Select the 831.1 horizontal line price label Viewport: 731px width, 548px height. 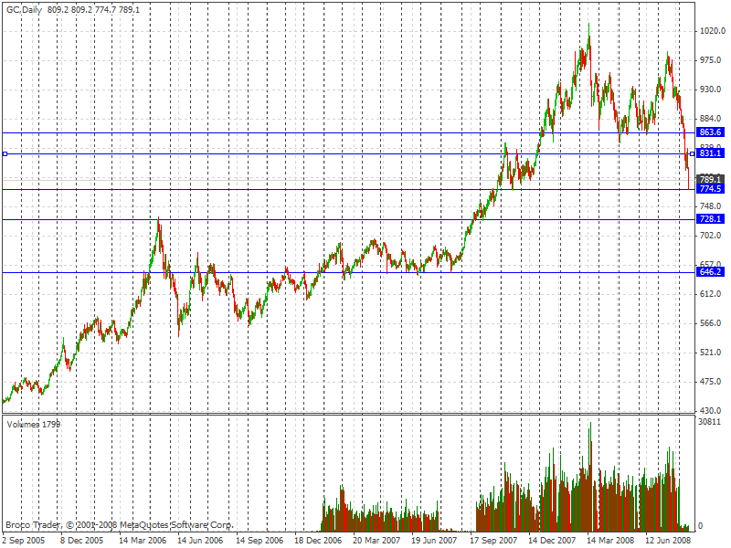click(710, 153)
